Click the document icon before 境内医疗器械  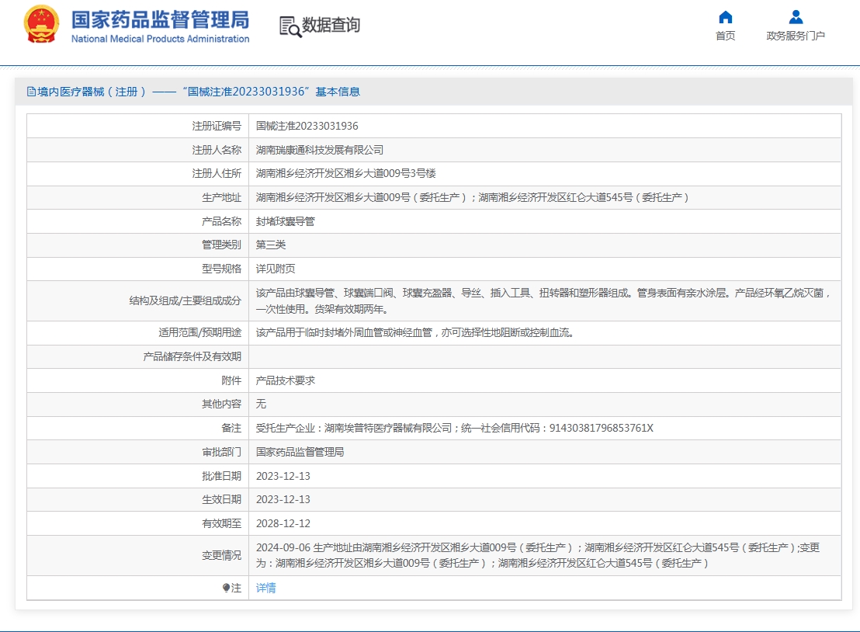[31, 92]
